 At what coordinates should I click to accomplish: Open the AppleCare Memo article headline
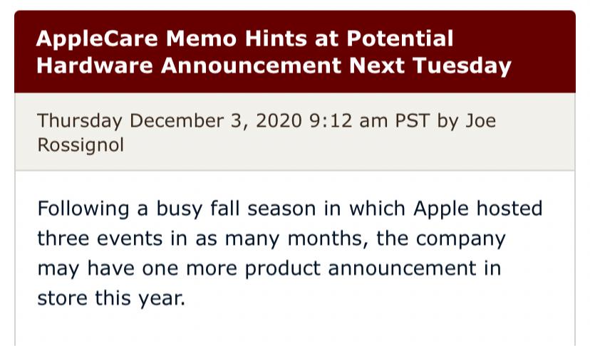click(x=274, y=51)
